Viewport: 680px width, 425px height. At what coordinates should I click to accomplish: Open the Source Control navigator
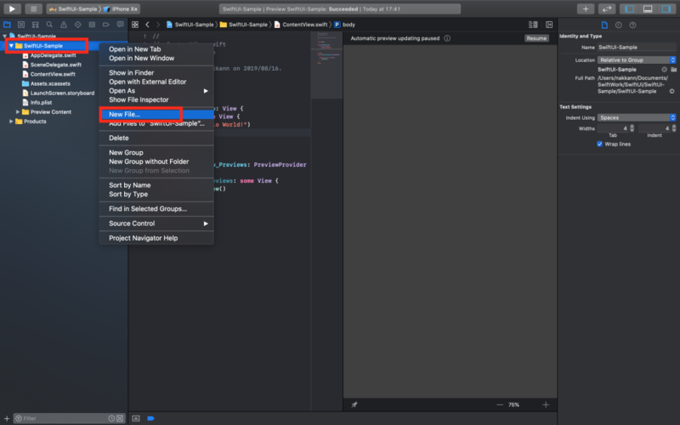21,25
